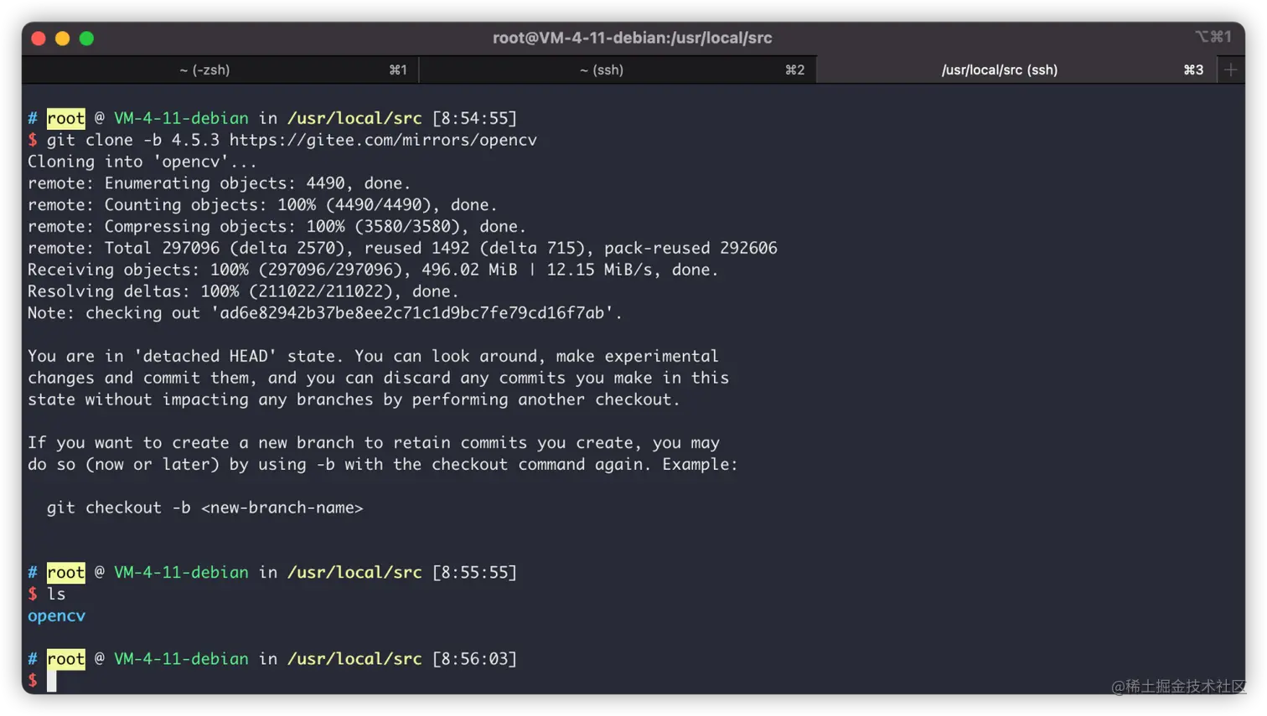1267x716 pixels.
Task: Click the 'Receiving objects: 100%' line
Action: pos(373,270)
